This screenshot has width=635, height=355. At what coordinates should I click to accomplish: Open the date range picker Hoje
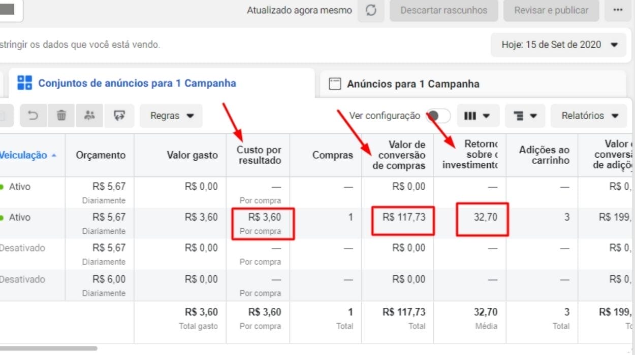(559, 45)
